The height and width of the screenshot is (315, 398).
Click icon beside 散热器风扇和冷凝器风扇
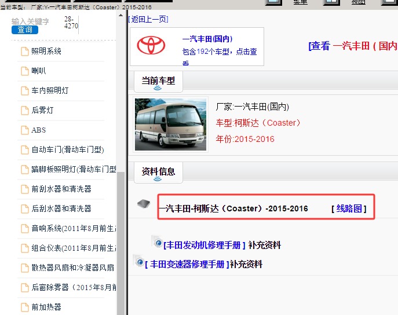coord(24,268)
